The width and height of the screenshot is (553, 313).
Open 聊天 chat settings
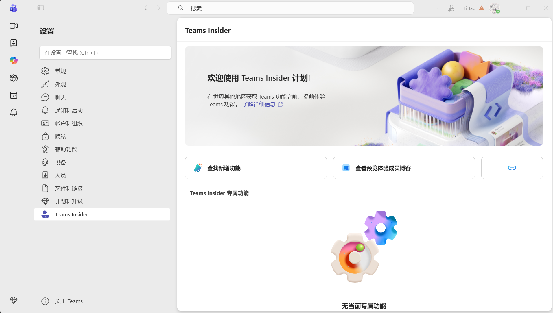102,97
